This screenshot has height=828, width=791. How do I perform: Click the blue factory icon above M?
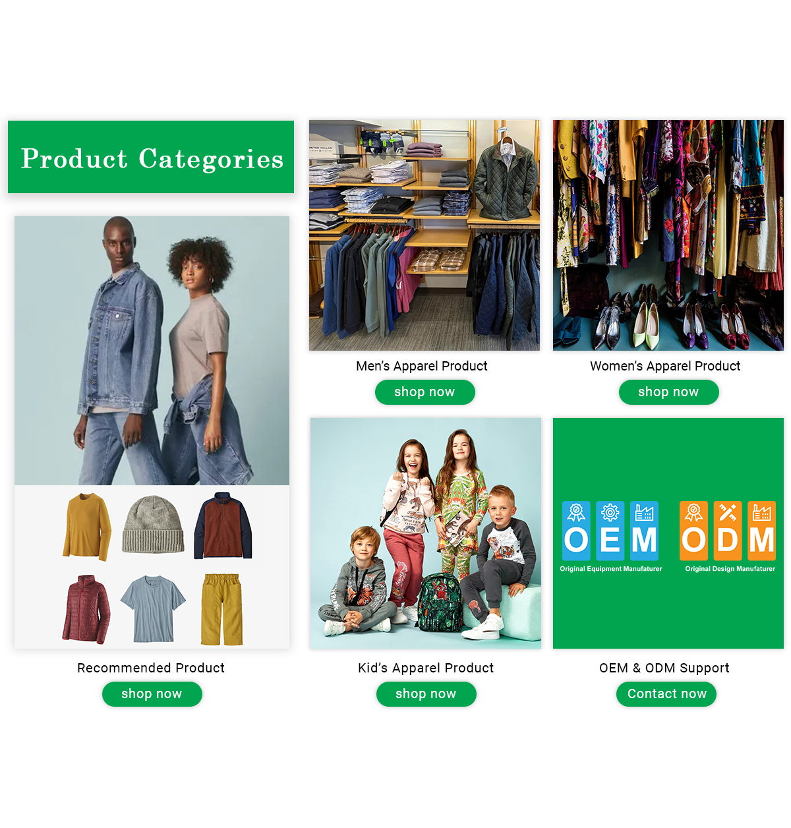[644, 512]
